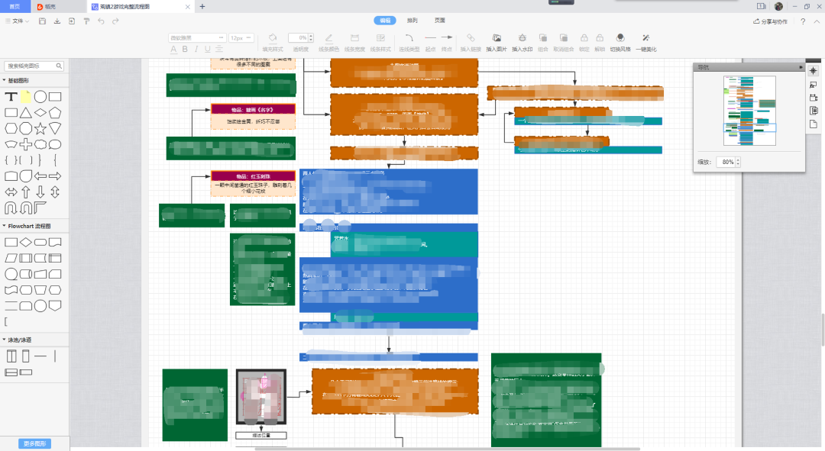Image resolution: width=825 pixels, height=451 pixels.
Task: Set line 起点 start point style
Action: tap(430, 43)
